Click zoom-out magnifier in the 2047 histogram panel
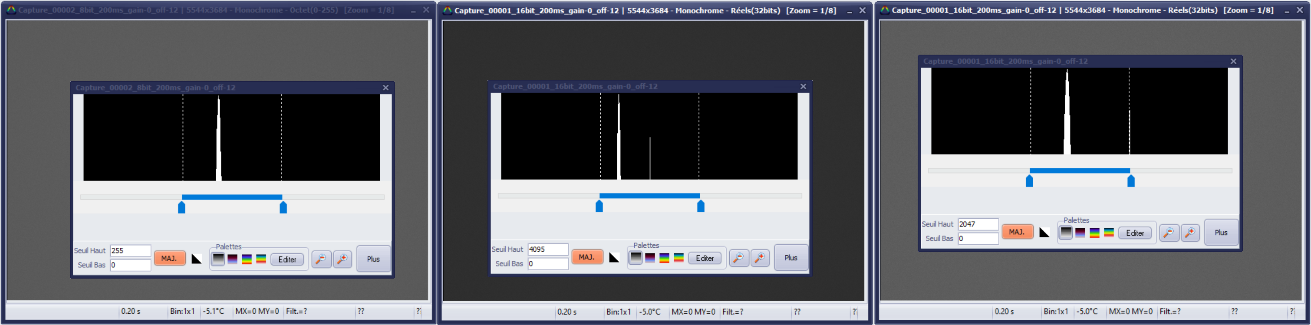The image size is (1311, 325). coord(1169,233)
